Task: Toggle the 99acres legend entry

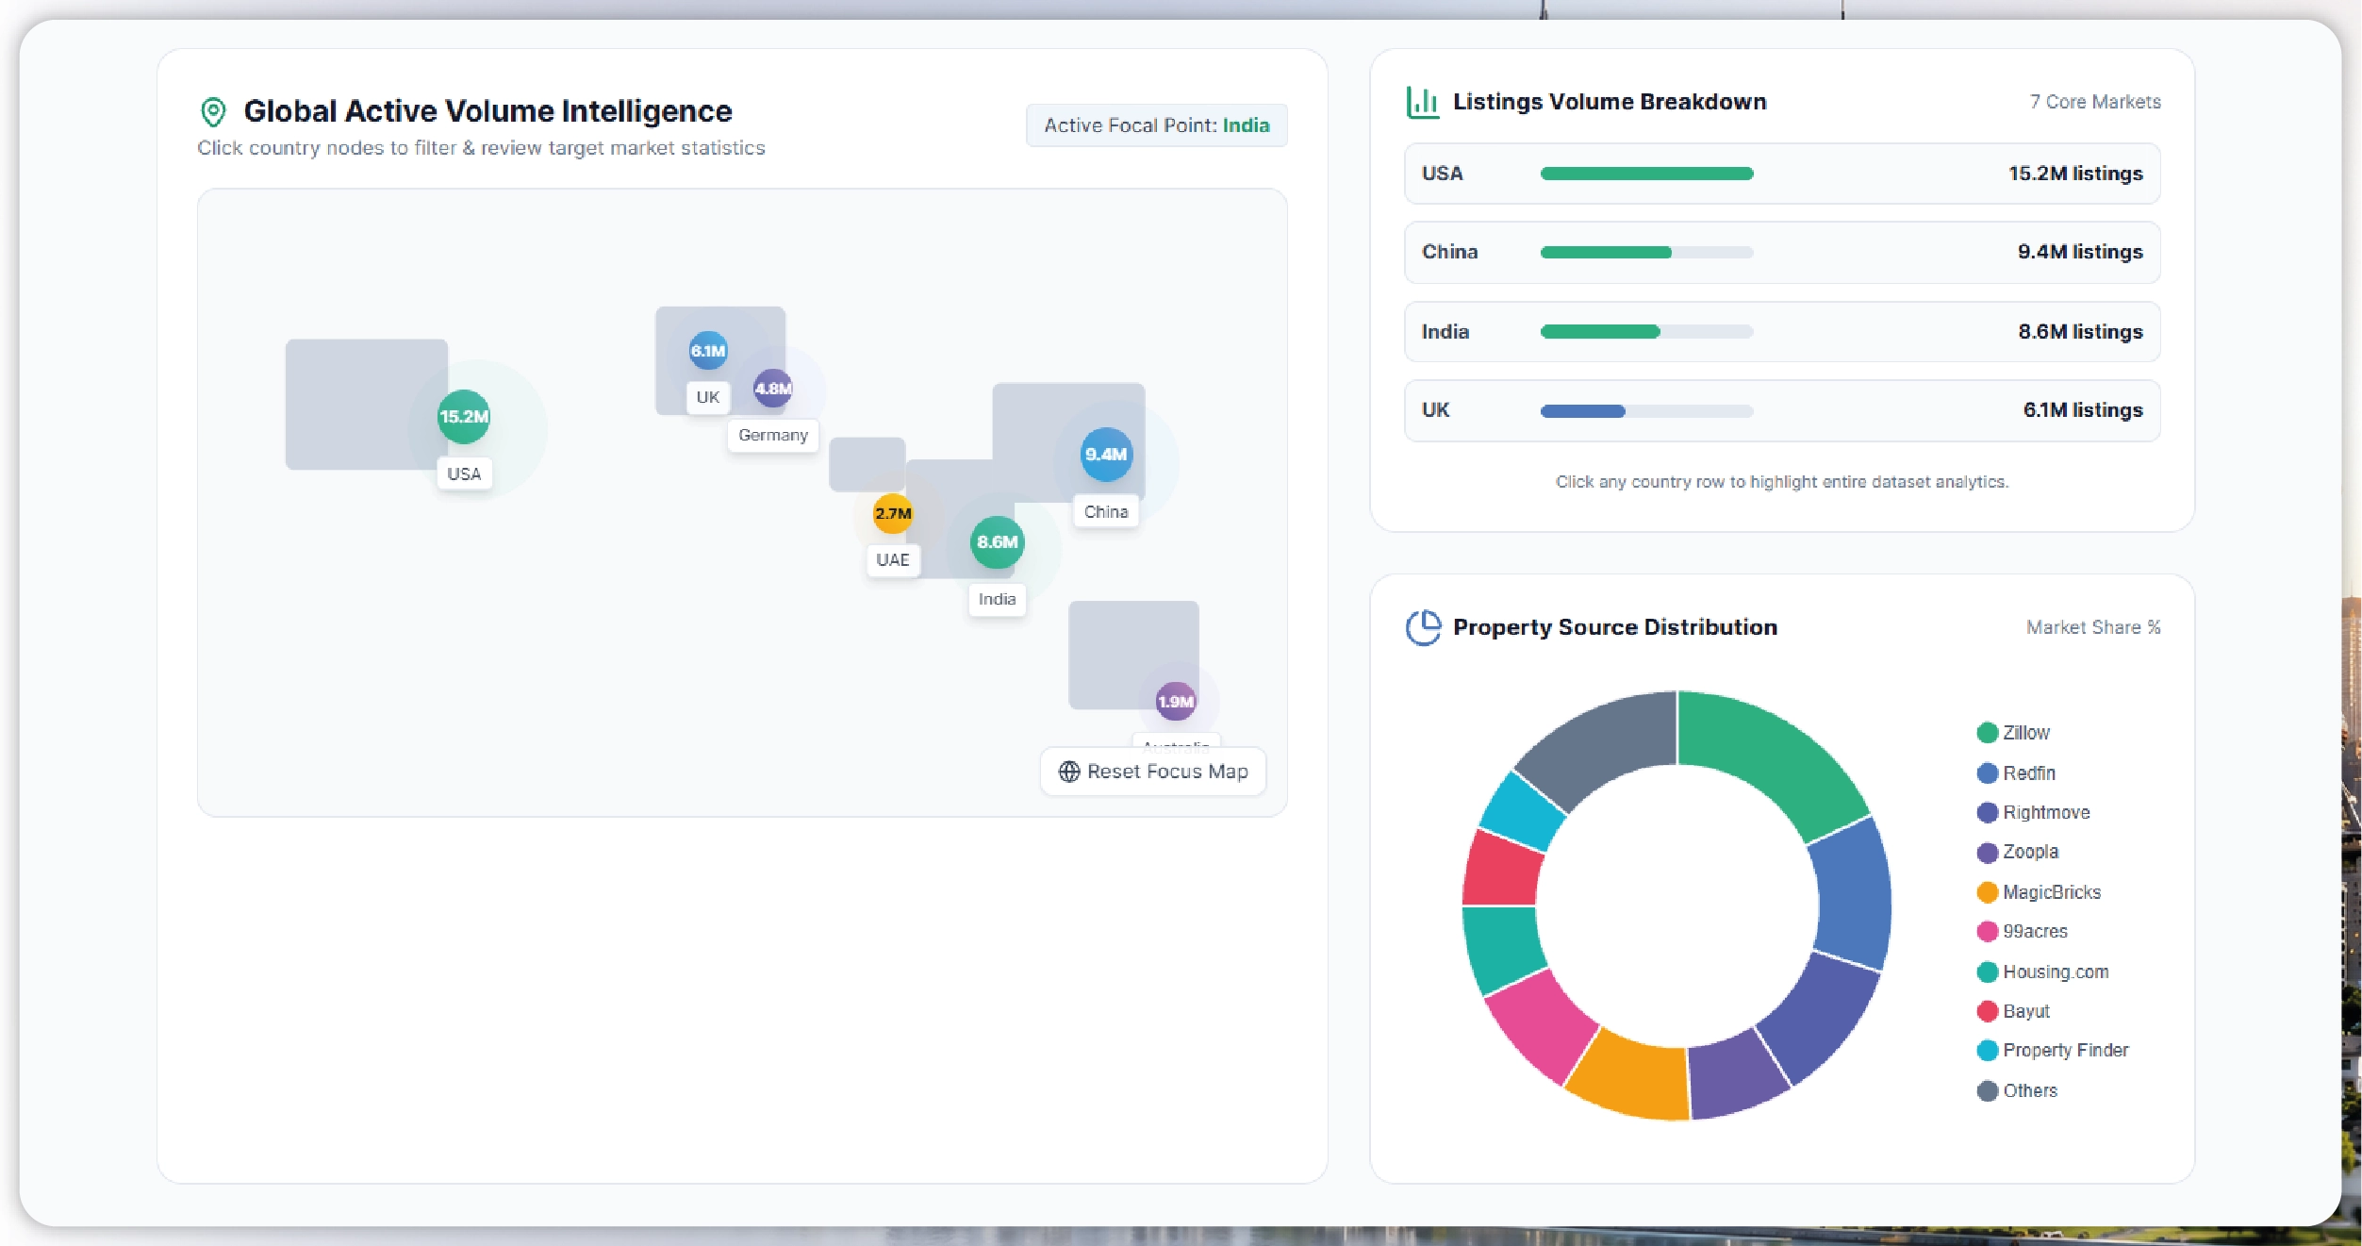Action: click(x=2023, y=932)
